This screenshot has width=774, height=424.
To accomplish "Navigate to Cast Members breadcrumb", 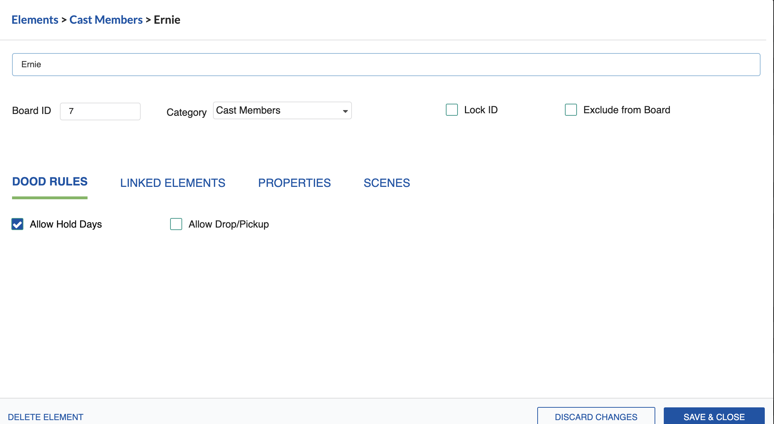I will click(x=106, y=20).
